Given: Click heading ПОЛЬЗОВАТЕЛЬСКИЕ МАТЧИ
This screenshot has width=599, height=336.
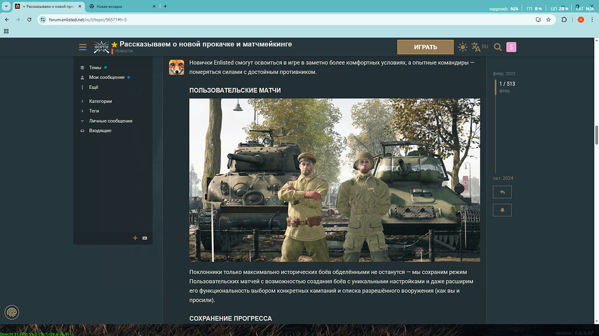Looking at the screenshot, I should click(235, 90).
